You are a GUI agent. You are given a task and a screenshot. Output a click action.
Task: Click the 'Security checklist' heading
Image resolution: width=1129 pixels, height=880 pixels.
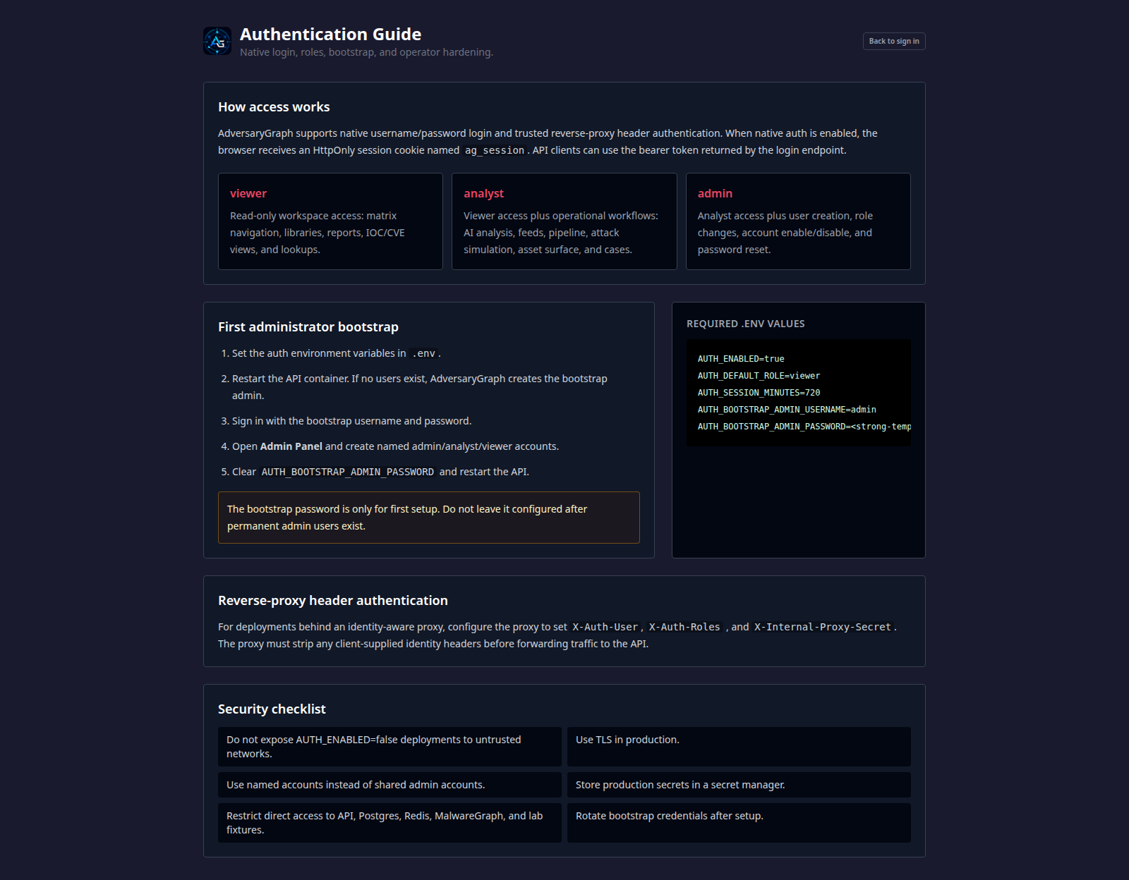272,709
